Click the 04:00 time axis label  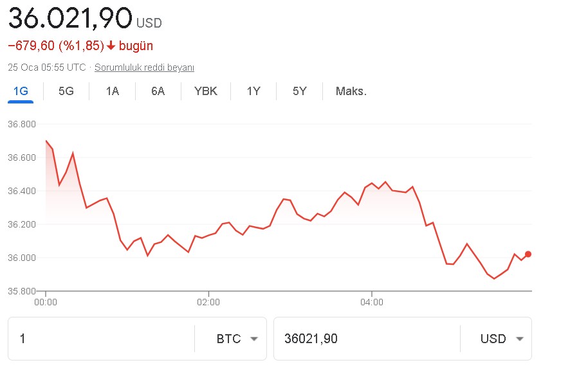[x=372, y=301]
